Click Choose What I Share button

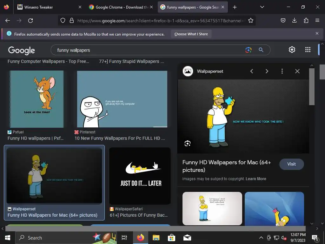pyautogui.click(x=191, y=34)
